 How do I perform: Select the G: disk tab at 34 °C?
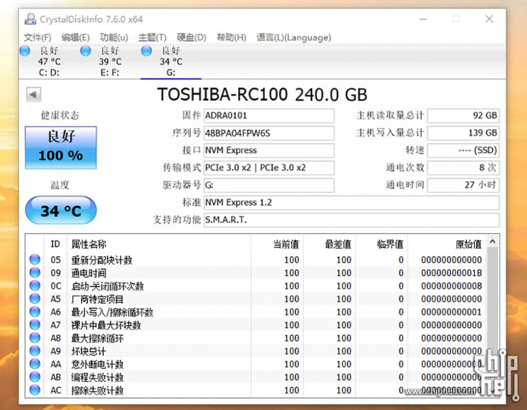tap(171, 61)
